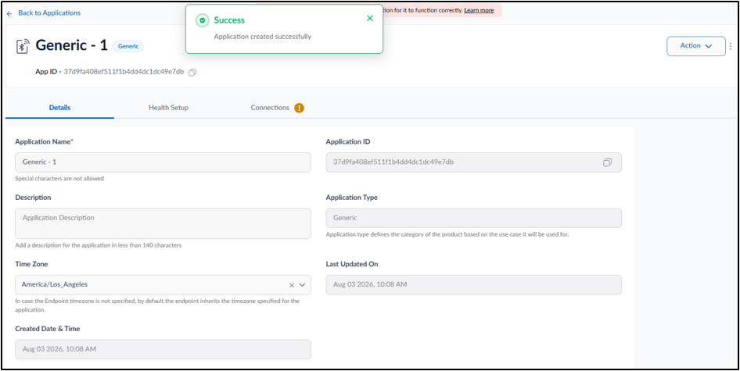Click the 'Time Zone' field label
This screenshot has width=740, height=371.
coord(31,264)
